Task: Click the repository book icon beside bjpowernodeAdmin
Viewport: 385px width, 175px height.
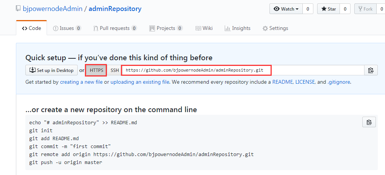Action: [19, 9]
